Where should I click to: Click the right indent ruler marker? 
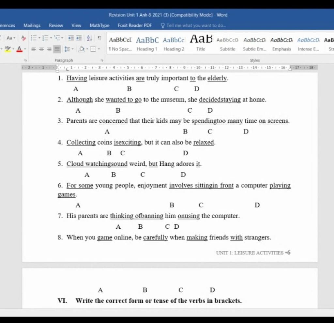point(290,69)
